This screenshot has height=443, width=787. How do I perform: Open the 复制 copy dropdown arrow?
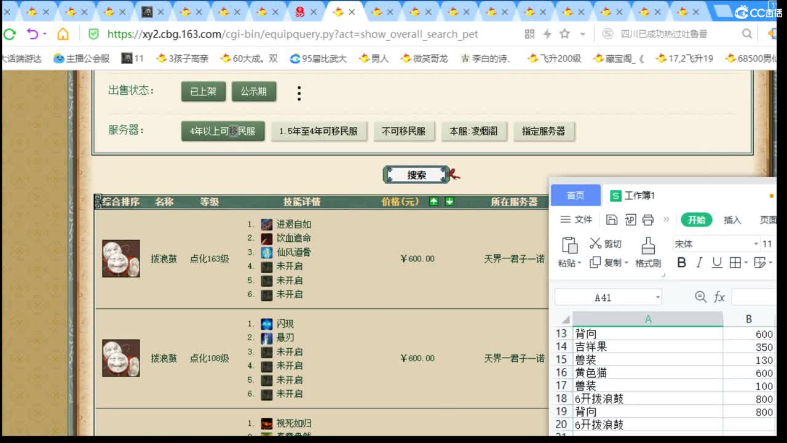click(x=626, y=263)
